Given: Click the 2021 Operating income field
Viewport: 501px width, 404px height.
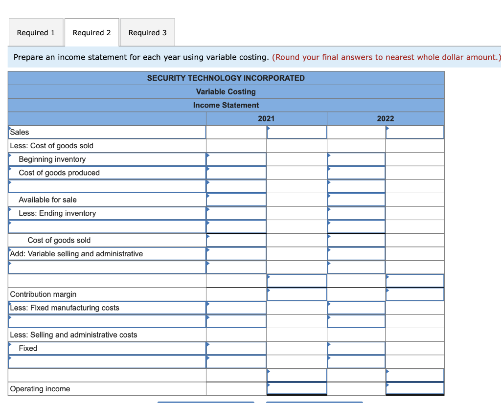Looking at the screenshot, I should [297, 389].
